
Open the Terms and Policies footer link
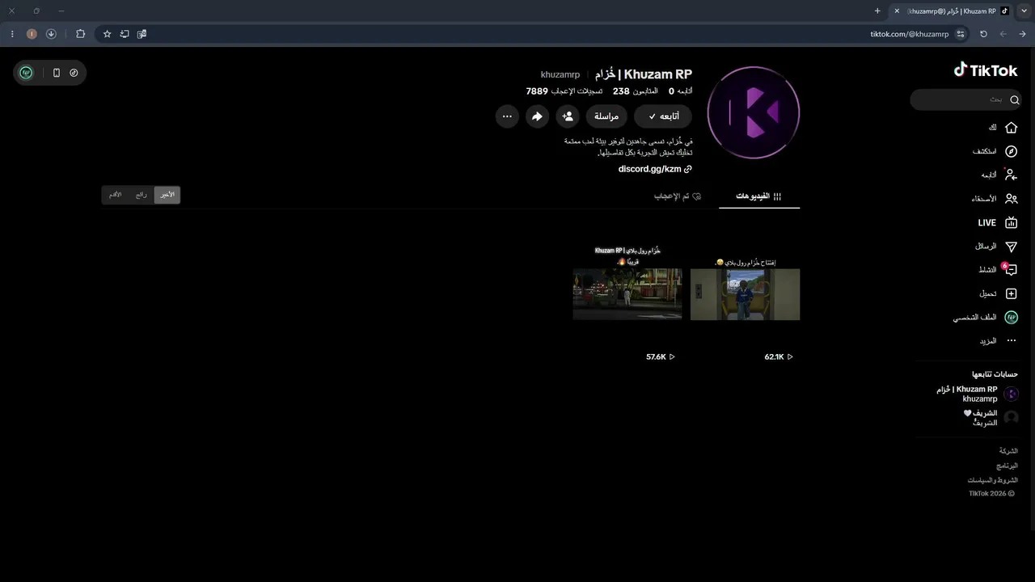click(x=993, y=480)
